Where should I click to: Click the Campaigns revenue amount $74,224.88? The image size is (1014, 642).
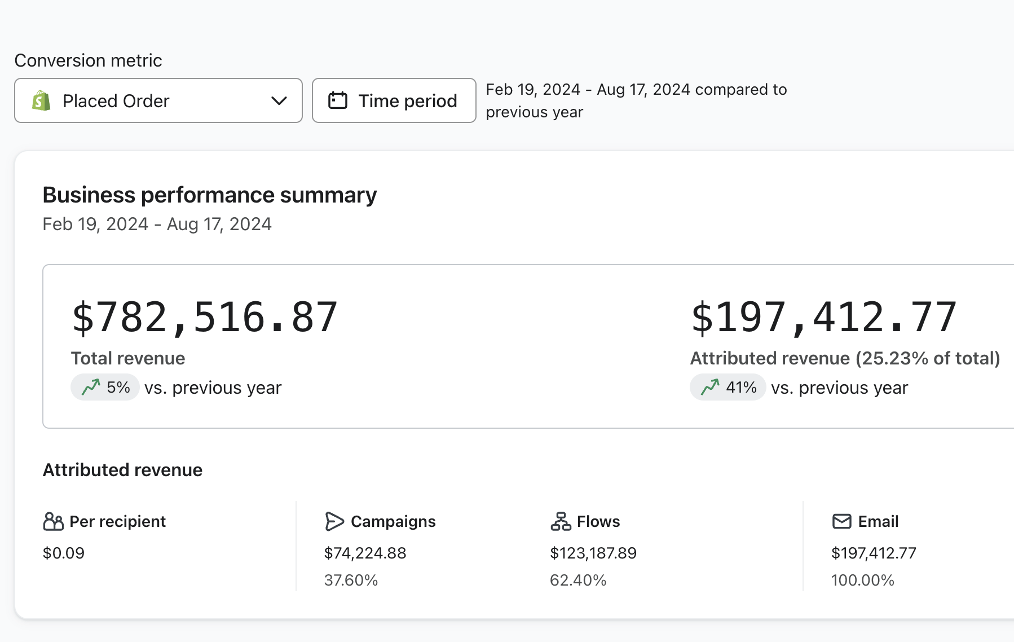[365, 553]
